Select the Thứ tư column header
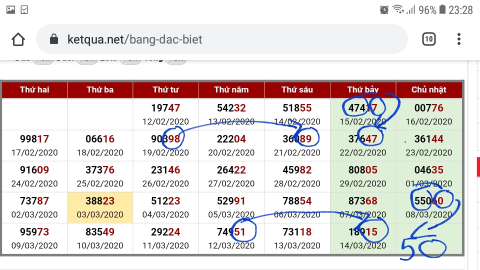 tap(165, 89)
